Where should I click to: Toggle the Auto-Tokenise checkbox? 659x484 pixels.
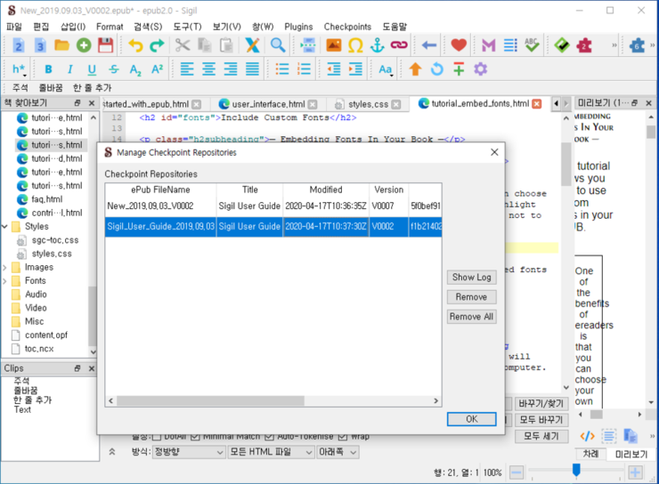coord(270,438)
